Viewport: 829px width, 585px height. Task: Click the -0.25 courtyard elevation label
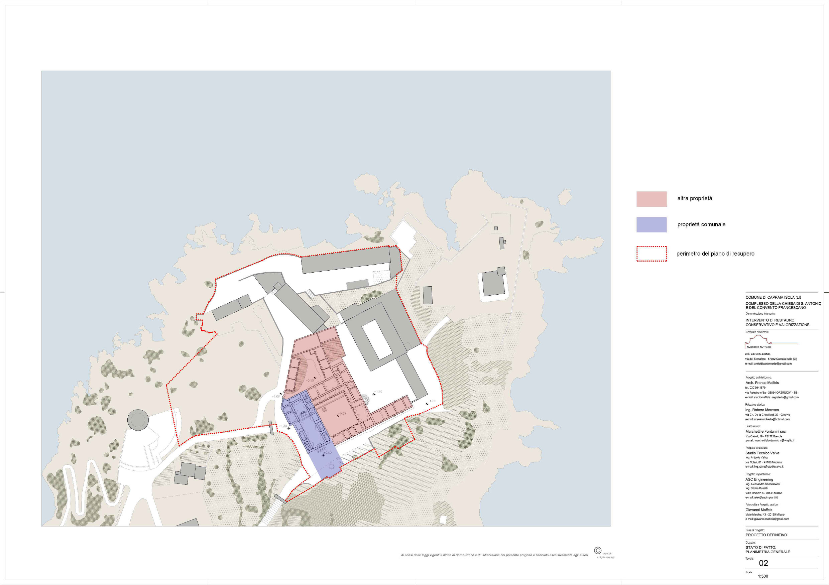(342, 414)
